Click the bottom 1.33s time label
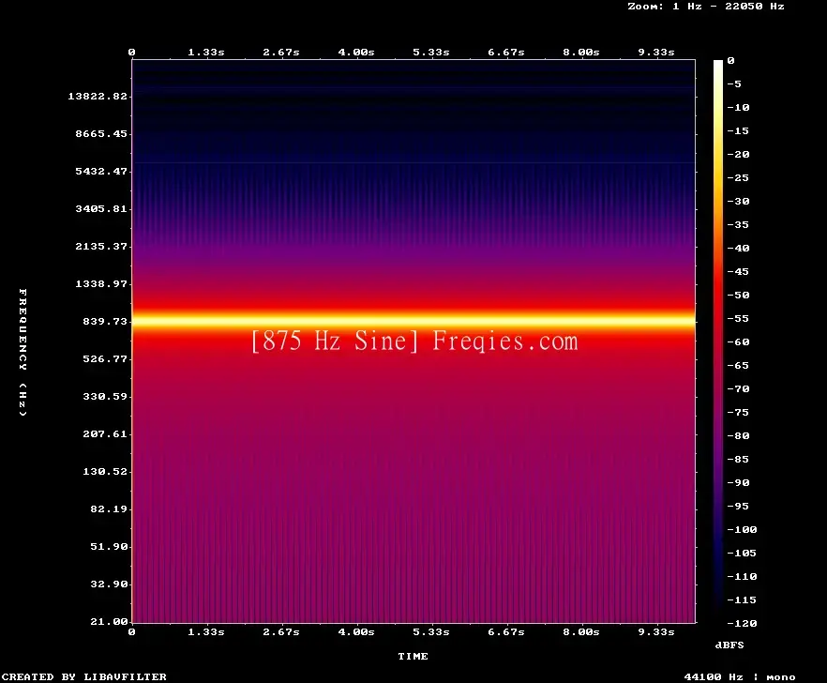The height and width of the screenshot is (683, 827). (x=206, y=631)
